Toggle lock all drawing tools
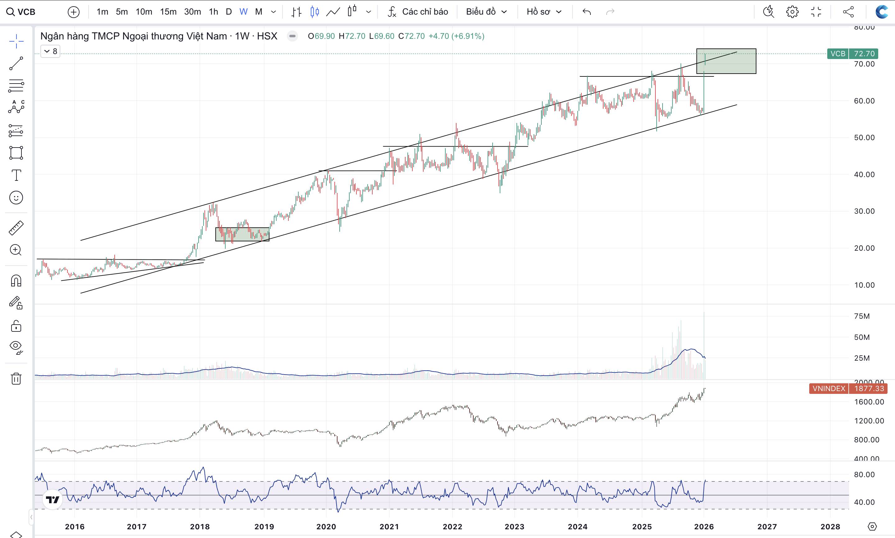Screen dimensions: 895x538 (x=16, y=326)
